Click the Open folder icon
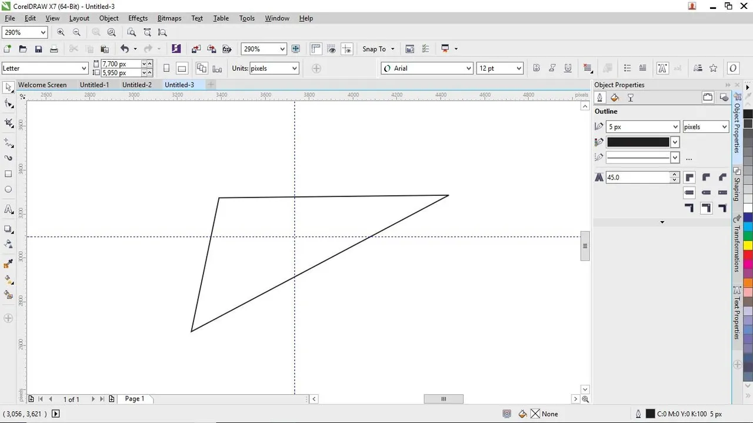Viewport: 753px width, 423px height. tap(23, 49)
